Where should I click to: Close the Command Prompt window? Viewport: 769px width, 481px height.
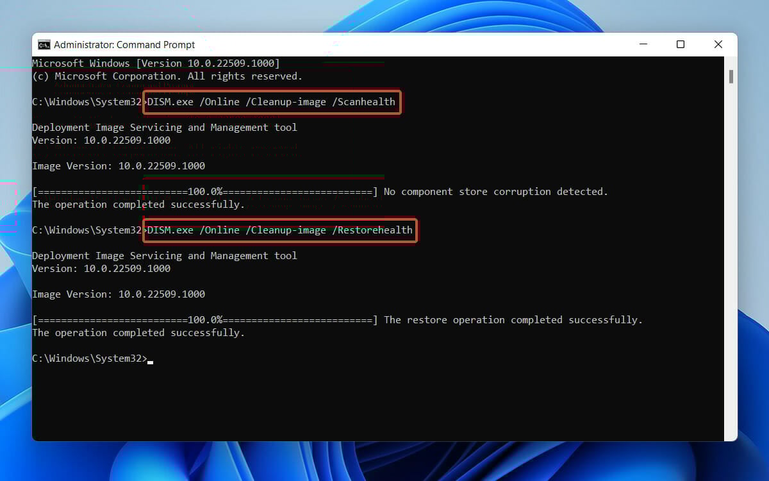(718, 44)
